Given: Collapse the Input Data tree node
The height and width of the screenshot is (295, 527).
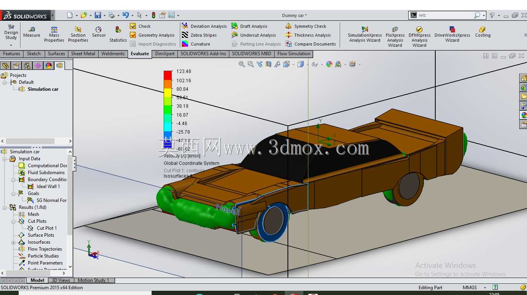Looking at the screenshot, I should (x=5, y=159).
